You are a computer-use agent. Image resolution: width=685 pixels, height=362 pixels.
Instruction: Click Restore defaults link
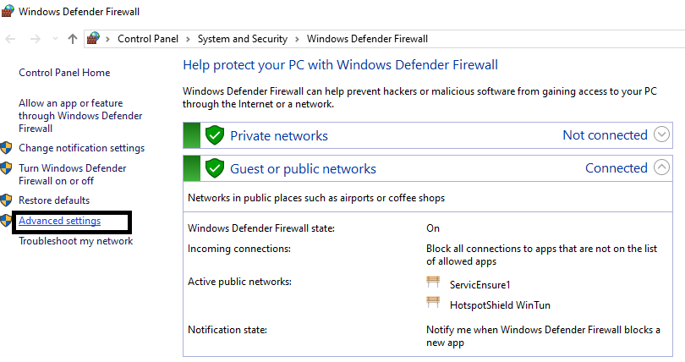(54, 200)
